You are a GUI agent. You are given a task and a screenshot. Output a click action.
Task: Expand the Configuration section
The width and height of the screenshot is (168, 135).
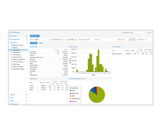pos(26,104)
